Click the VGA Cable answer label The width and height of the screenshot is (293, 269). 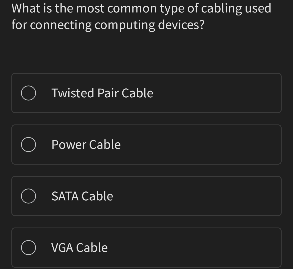pos(79,247)
